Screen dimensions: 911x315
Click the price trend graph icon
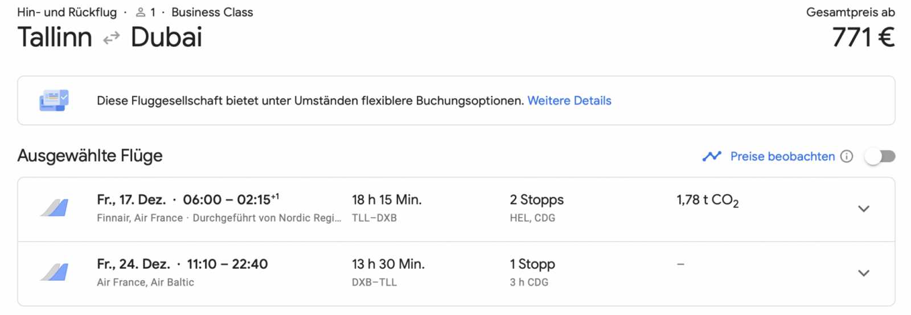(712, 156)
